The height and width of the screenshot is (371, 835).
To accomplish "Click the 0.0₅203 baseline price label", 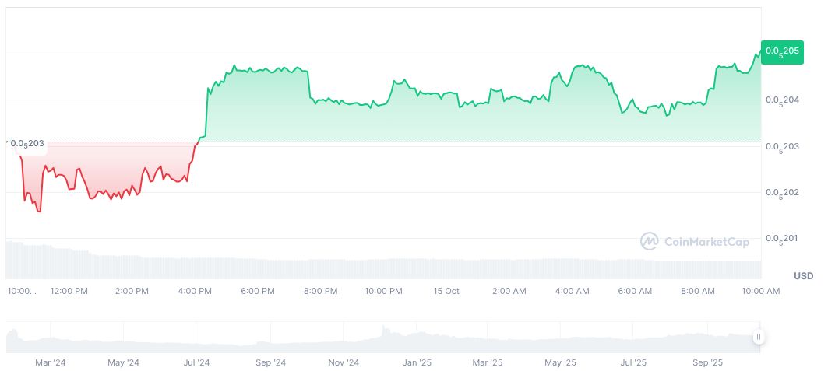I will point(27,143).
